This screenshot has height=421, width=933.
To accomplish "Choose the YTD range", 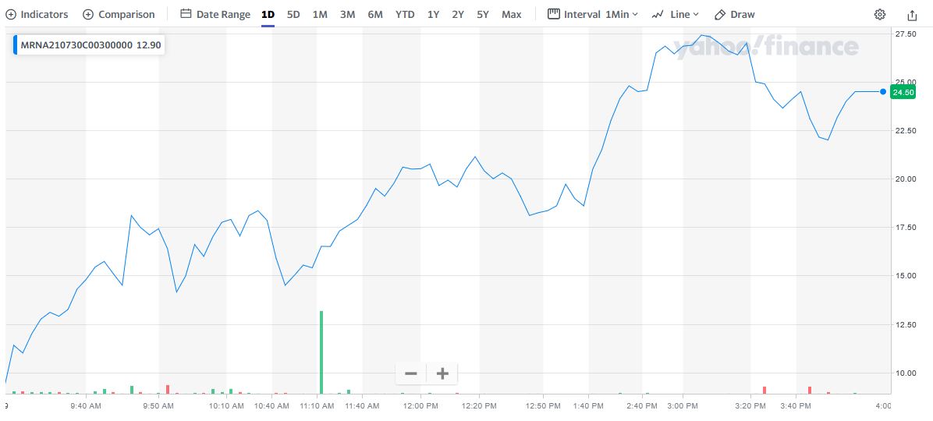I will tap(405, 14).
